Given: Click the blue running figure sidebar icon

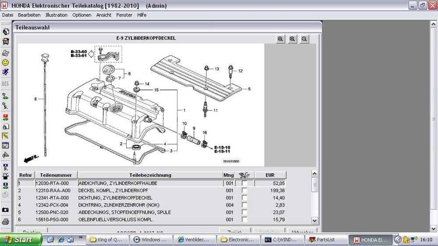Looking at the screenshot, I should coord(5,72).
